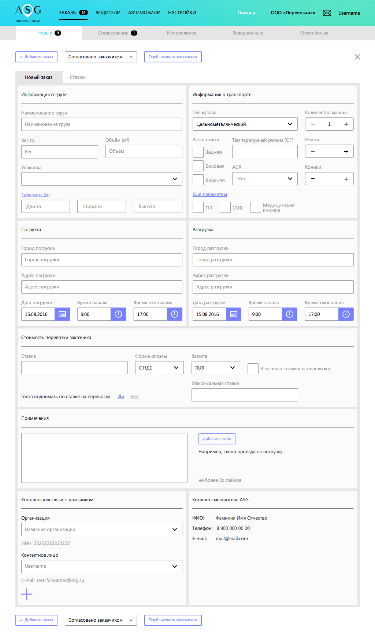The height and width of the screenshot is (640, 375).
Task: Focus the Город погрузки field
Action: tap(102, 260)
